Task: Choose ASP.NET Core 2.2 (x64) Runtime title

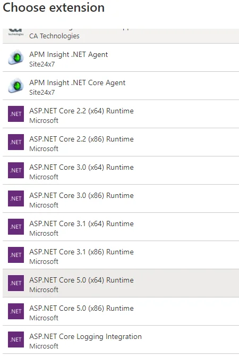Action: (81, 111)
